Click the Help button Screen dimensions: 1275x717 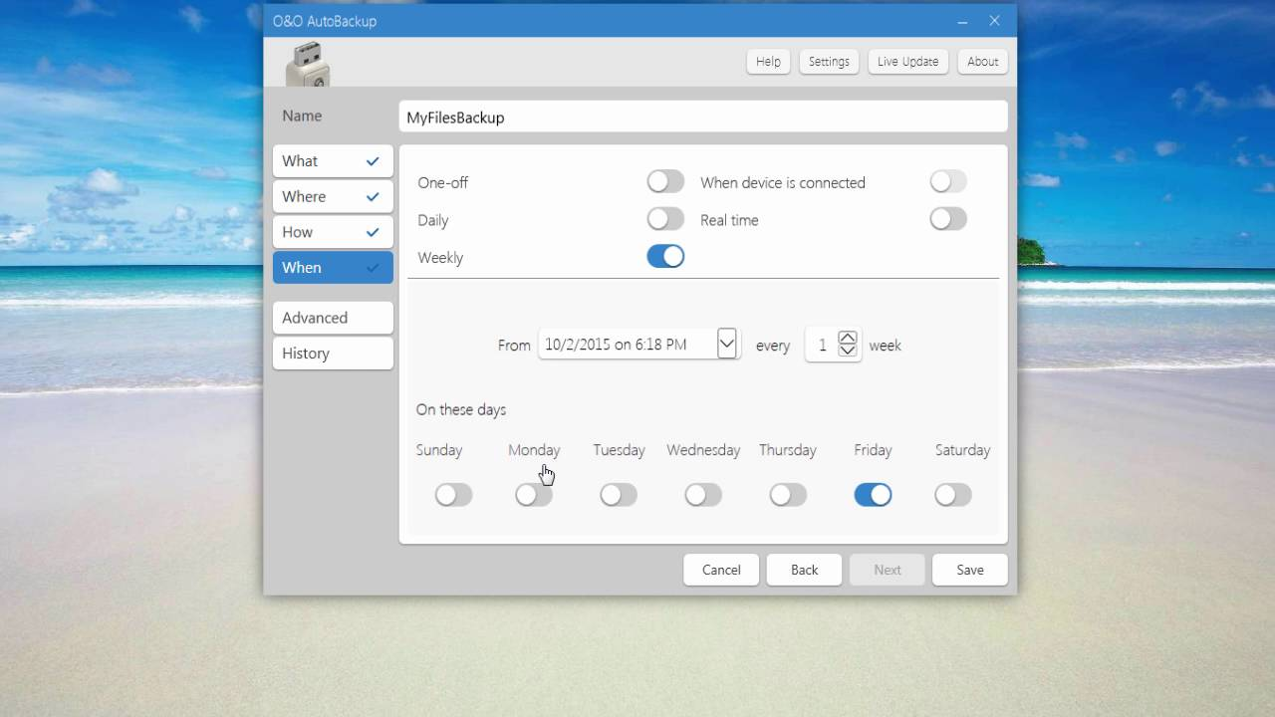click(x=768, y=62)
